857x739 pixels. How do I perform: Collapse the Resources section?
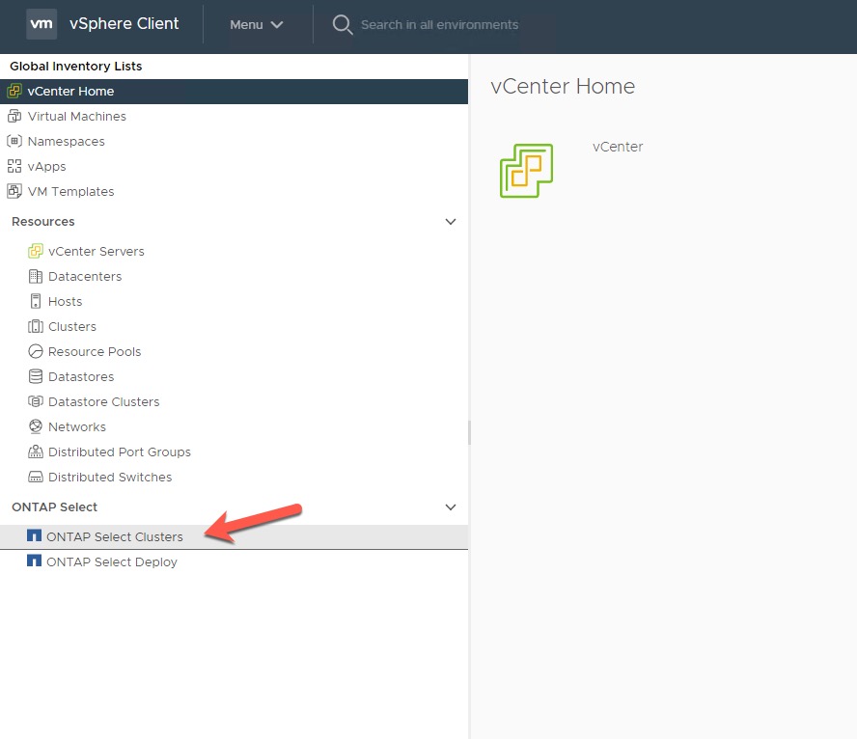(450, 222)
